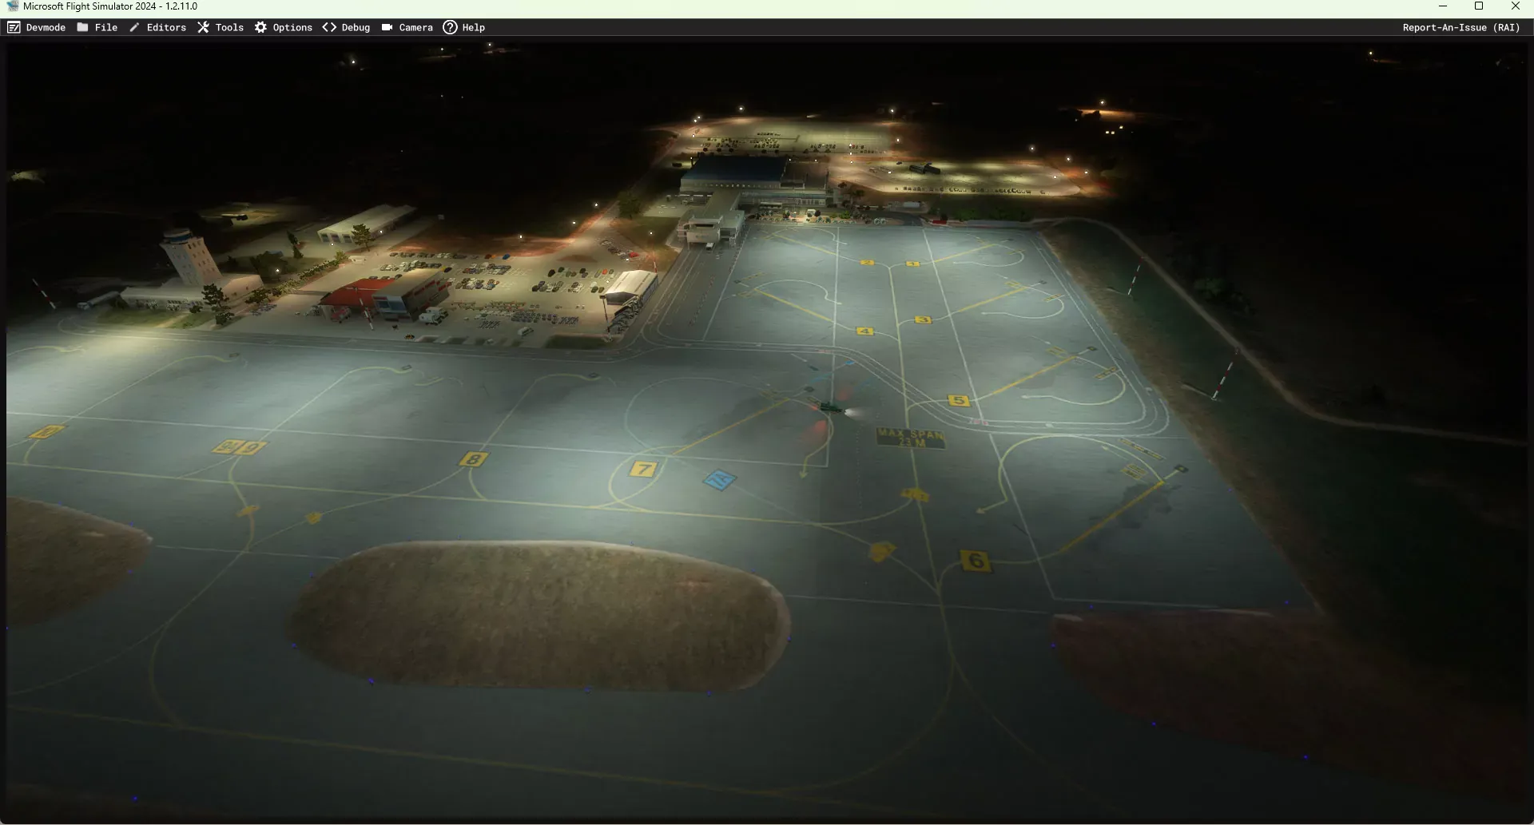Open the Camera menu label
1534x825 pixels.
pos(415,27)
